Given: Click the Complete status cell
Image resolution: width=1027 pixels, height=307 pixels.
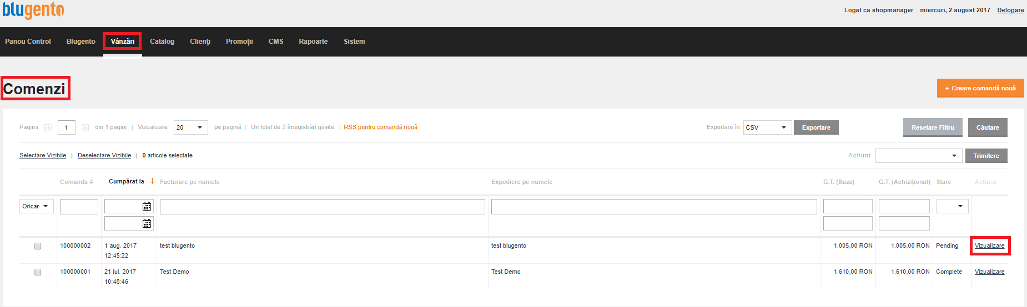Looking at the screenshot, I should pyautogui.click(x=949, y=272).
